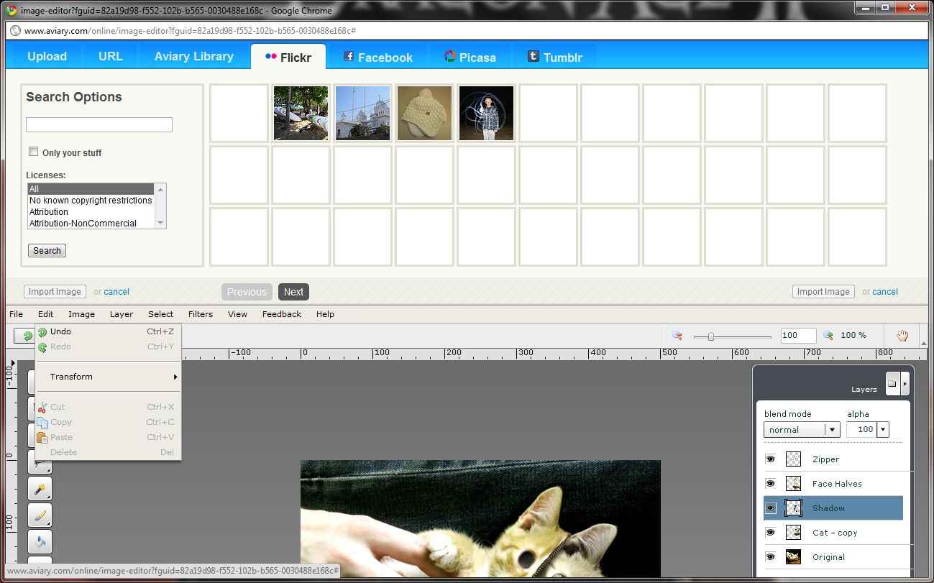Select the Paint Bucket fill tool
The width and height of the screenshot is (934, 583).
40,541
